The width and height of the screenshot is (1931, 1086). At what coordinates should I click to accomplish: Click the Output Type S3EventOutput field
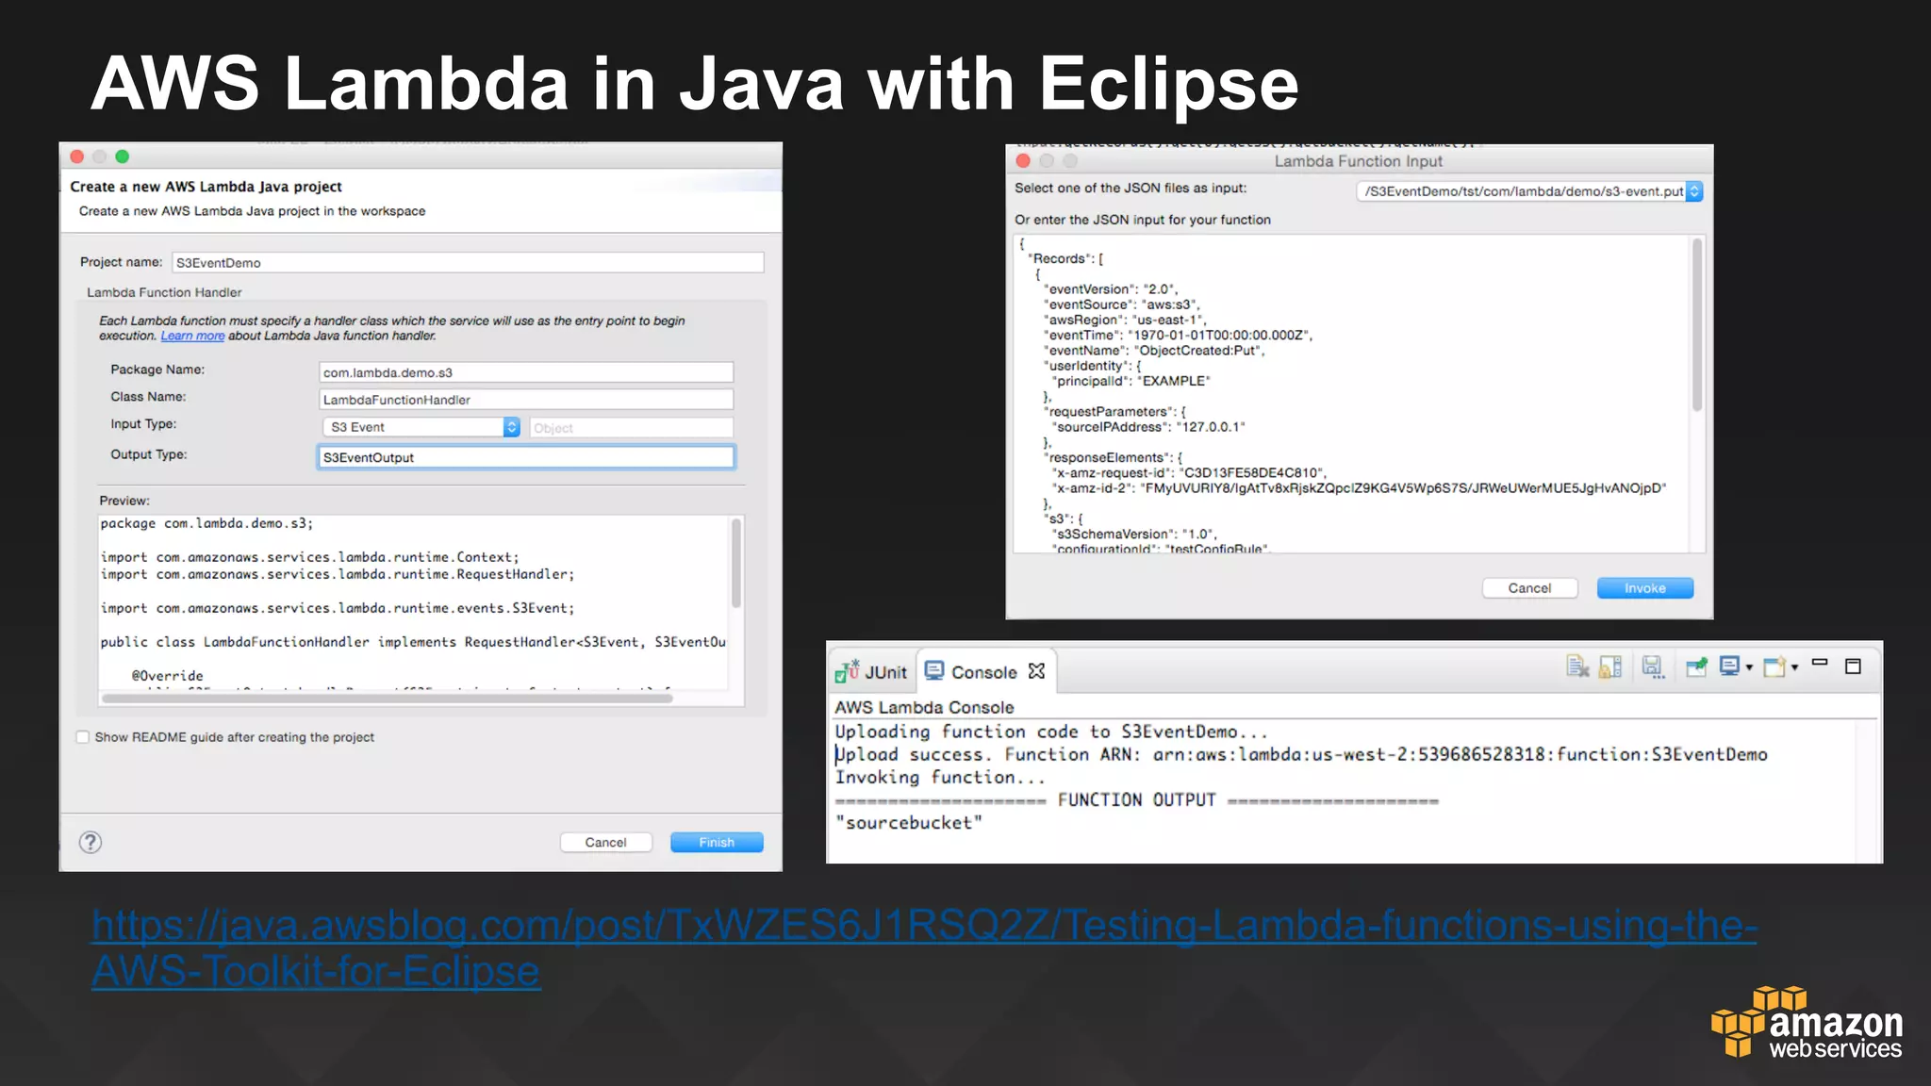525,457
